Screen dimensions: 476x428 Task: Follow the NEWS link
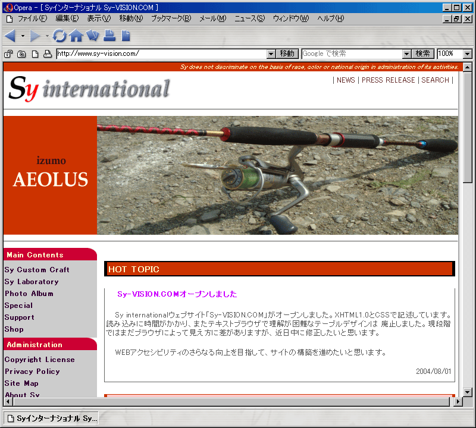(x=346, y=80)
